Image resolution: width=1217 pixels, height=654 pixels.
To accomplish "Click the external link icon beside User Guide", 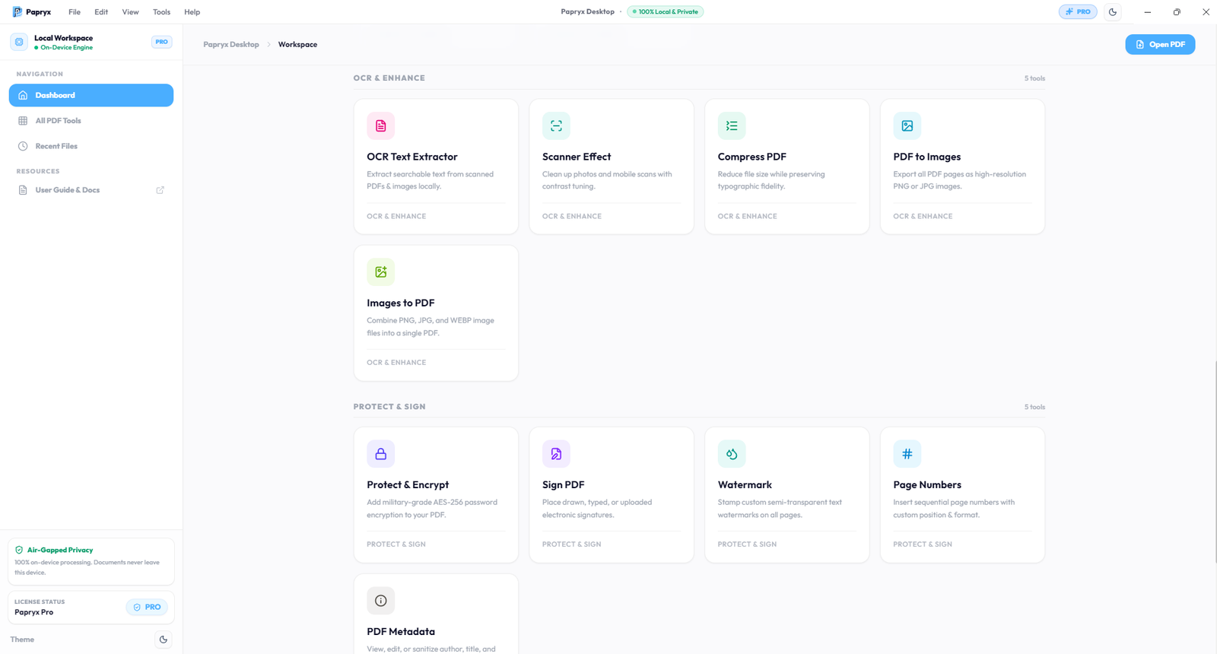I will [x=160, y=190].
